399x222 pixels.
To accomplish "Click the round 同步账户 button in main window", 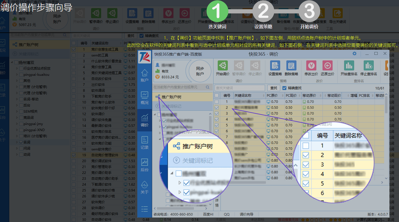I will (x=57, y=19).
